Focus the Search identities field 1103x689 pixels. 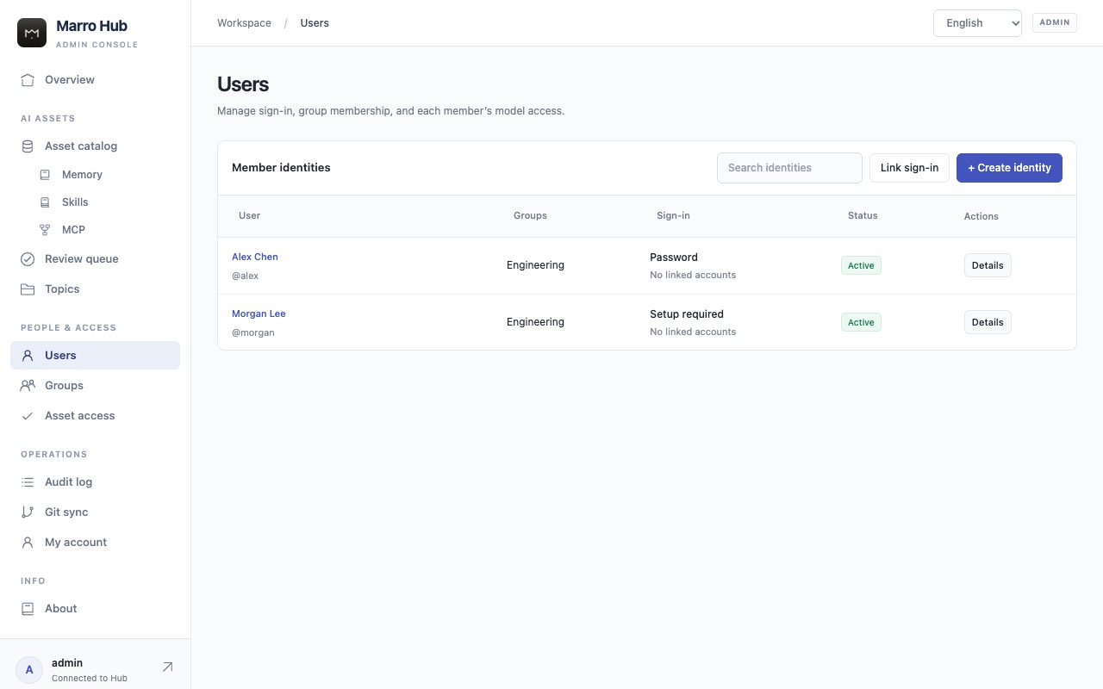pyautogui.click(x=789, y=168)
